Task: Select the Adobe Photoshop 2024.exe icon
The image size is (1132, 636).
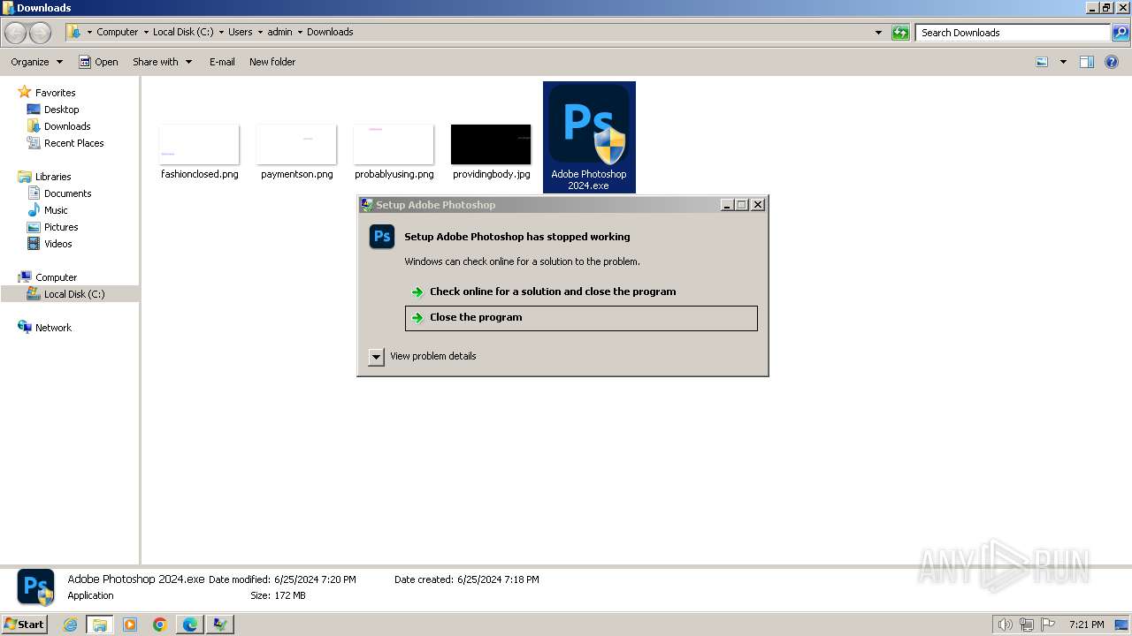Action: point(589,125)
